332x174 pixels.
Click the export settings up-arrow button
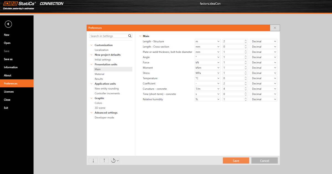(104, 160)
